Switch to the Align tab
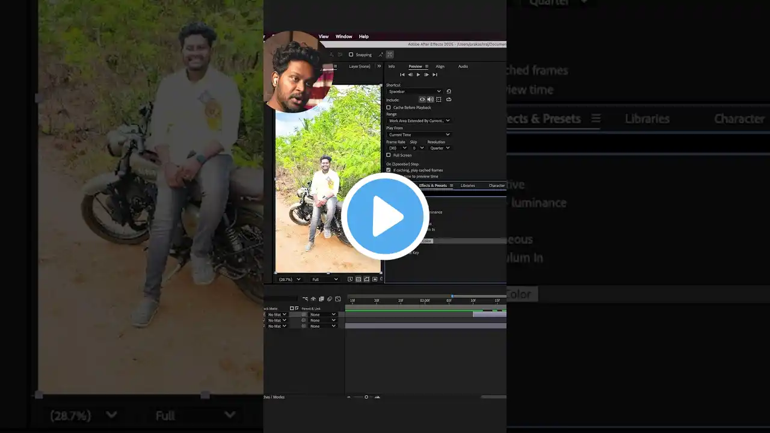 pos(440,66)
